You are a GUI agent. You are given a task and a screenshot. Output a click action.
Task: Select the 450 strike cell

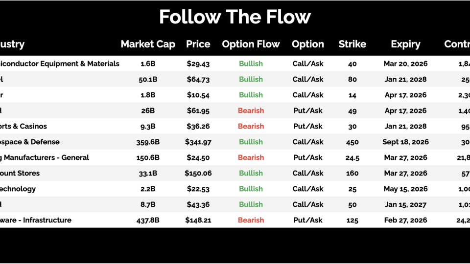(352, 142)
